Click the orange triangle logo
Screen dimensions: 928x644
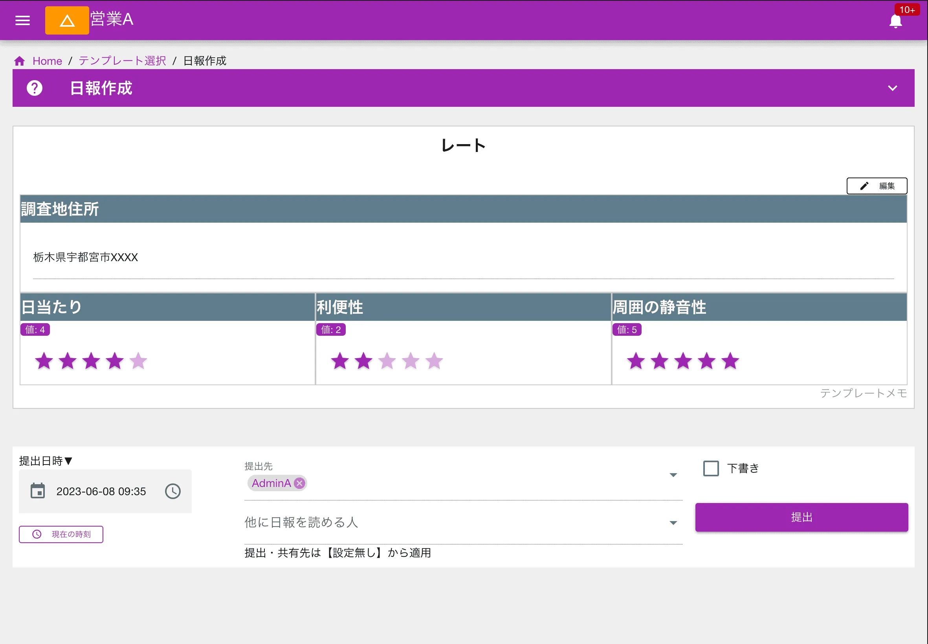coord(67,20)
